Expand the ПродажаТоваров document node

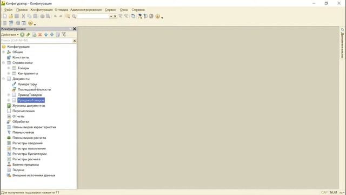[9, 100]
